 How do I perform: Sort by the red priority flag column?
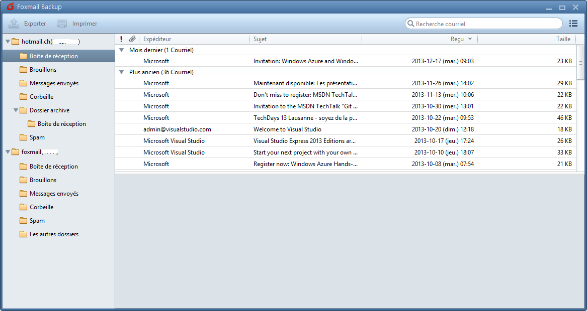(x=121, y=39)
